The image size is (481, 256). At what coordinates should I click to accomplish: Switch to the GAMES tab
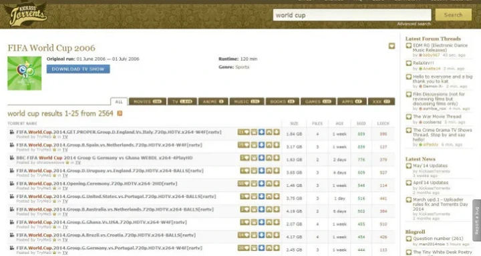pyautogui.click(x=318, y=101)
